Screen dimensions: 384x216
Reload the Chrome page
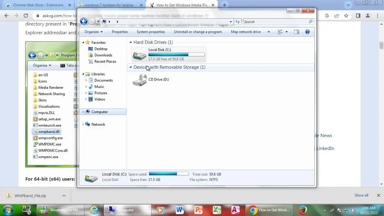coord(26,16)
